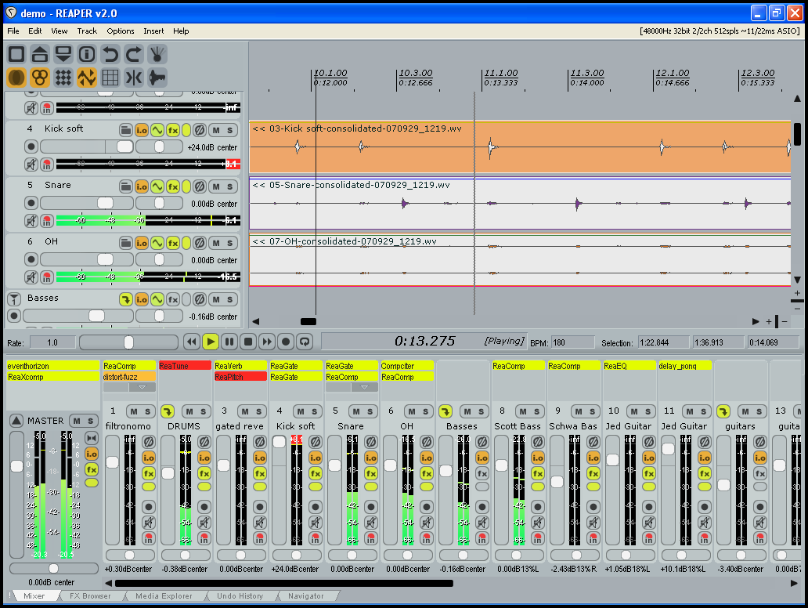Click the MASTER pan slider
808x608 pixels.
click(53, 568)
